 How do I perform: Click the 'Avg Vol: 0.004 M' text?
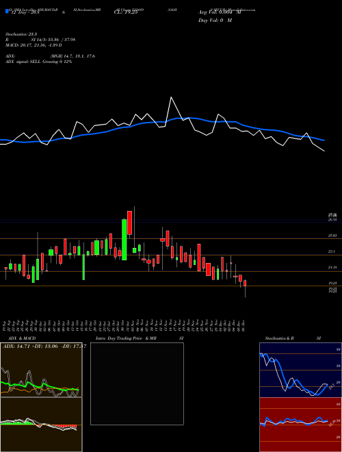[220, 12]
